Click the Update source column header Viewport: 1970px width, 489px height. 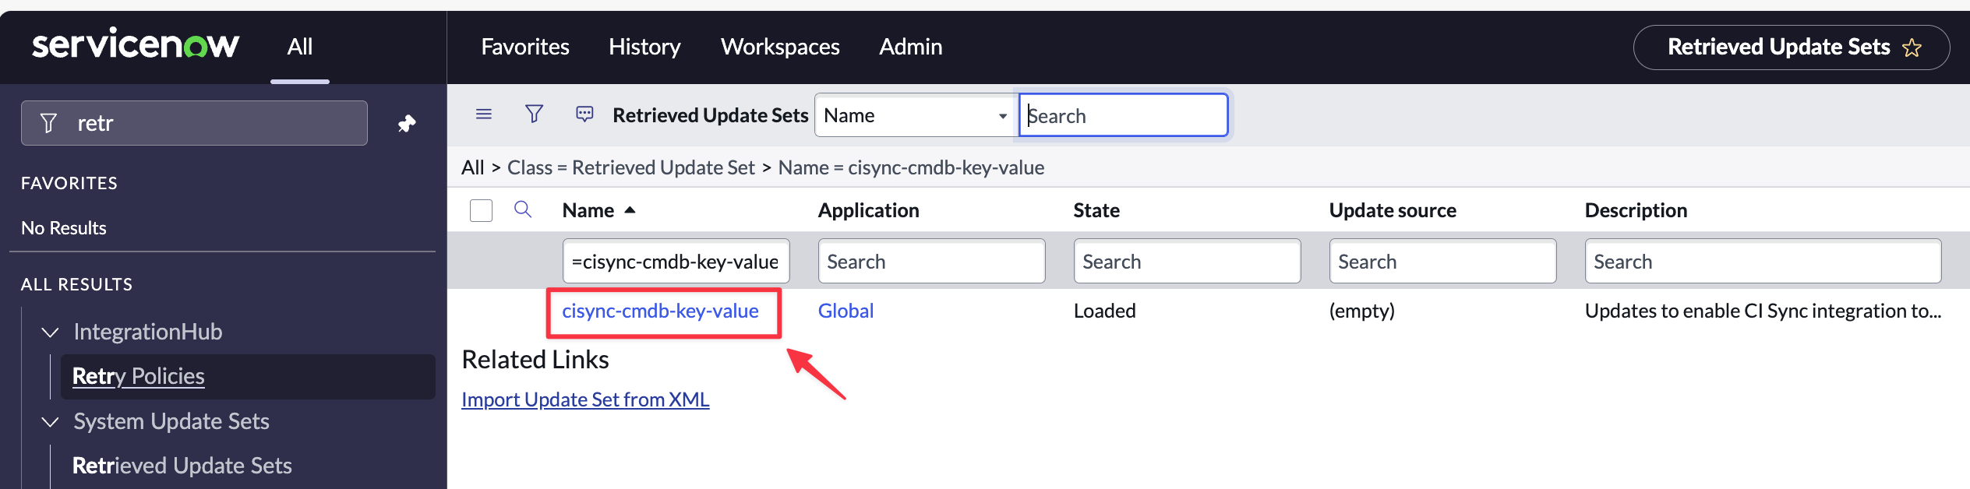point(1393,210)
